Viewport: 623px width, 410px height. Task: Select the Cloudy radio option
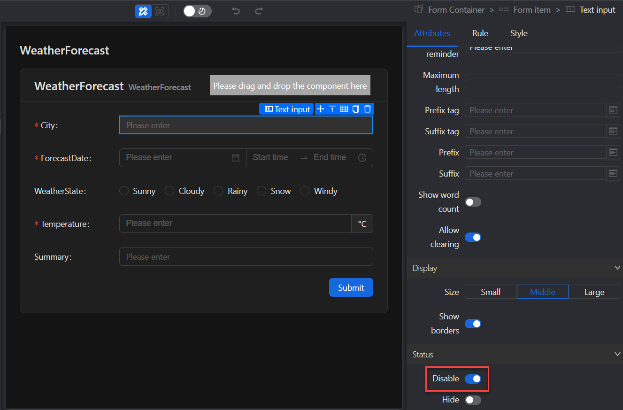(170, 191)
